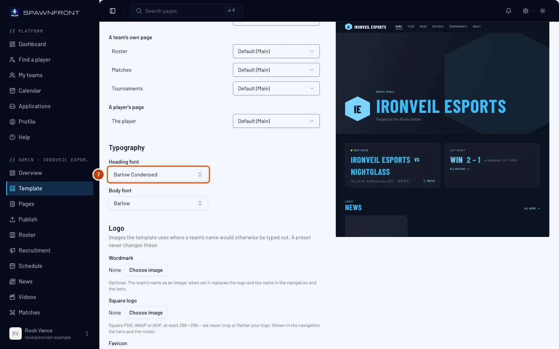The height and width of the screenshot is (349, 559).
Task: Open the Heading font Barlow Condensed selector
Action: pyautogui.click(x=158, y=174)
